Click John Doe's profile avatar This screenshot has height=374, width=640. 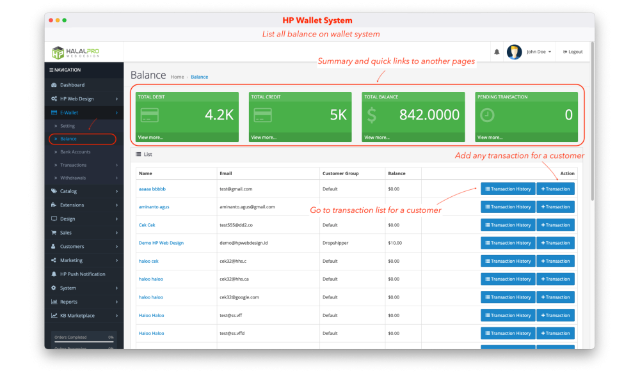(514, 52)
